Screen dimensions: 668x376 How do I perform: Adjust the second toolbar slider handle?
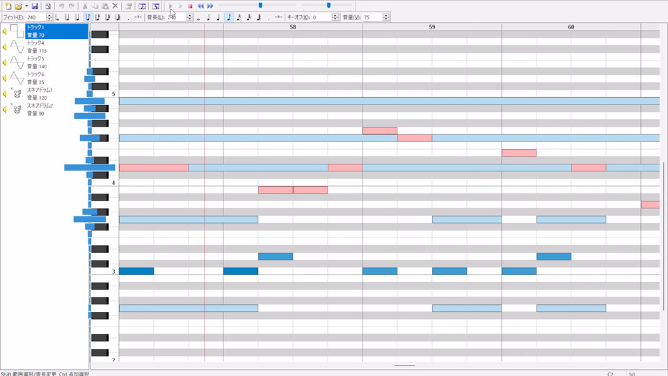[328, 5]
